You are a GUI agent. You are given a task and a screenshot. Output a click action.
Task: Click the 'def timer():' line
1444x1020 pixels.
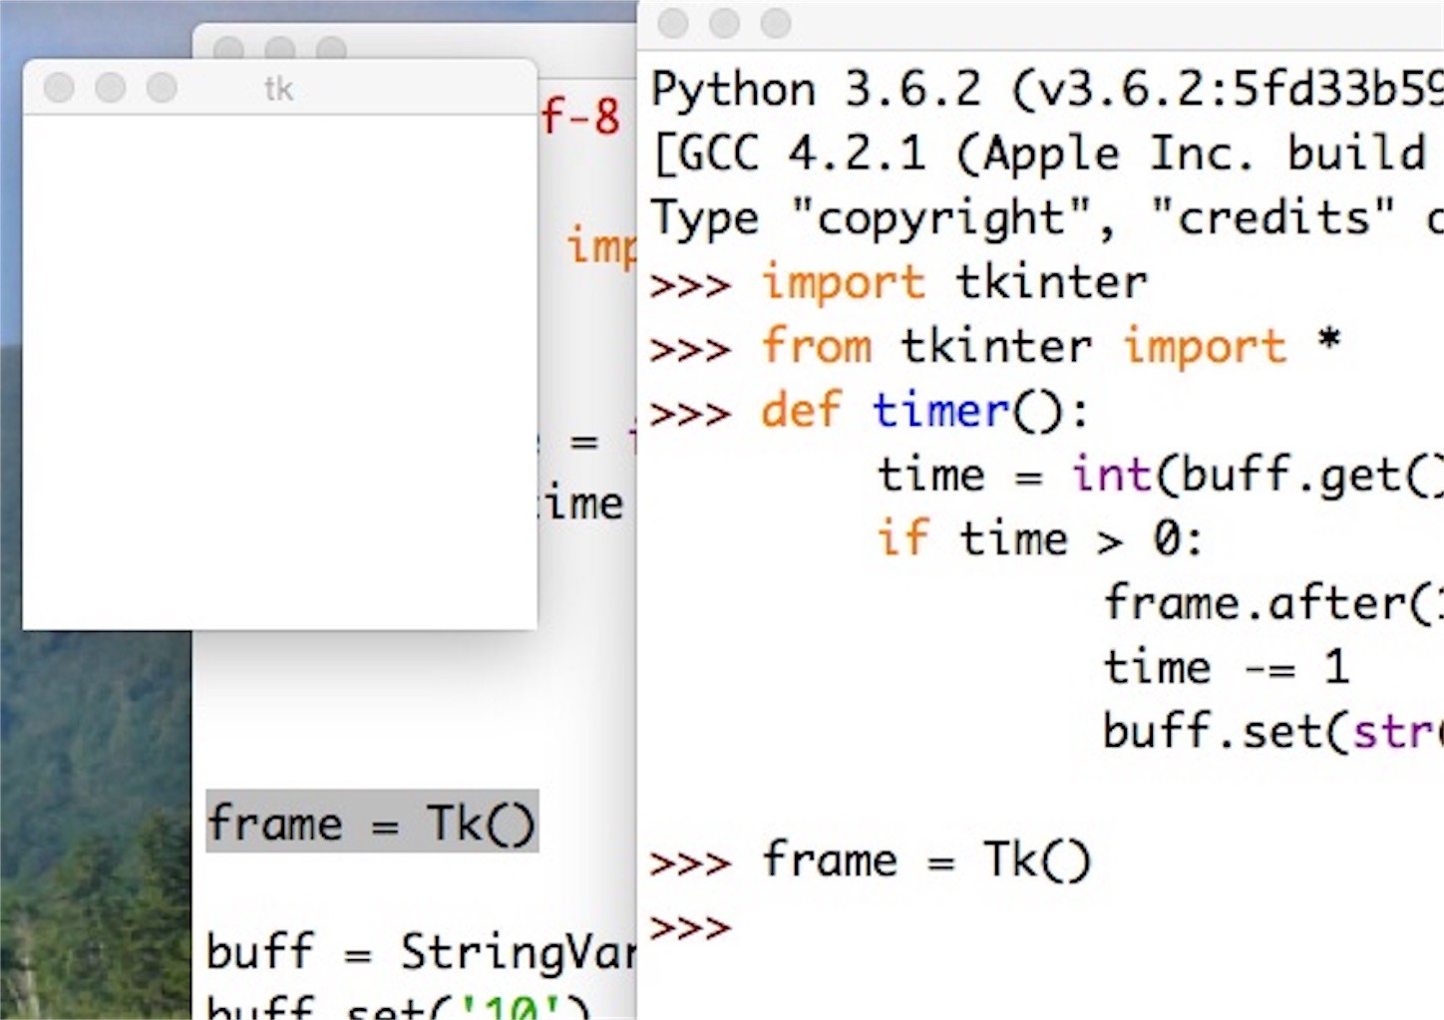pyautogui.click(x=924, y=411)
